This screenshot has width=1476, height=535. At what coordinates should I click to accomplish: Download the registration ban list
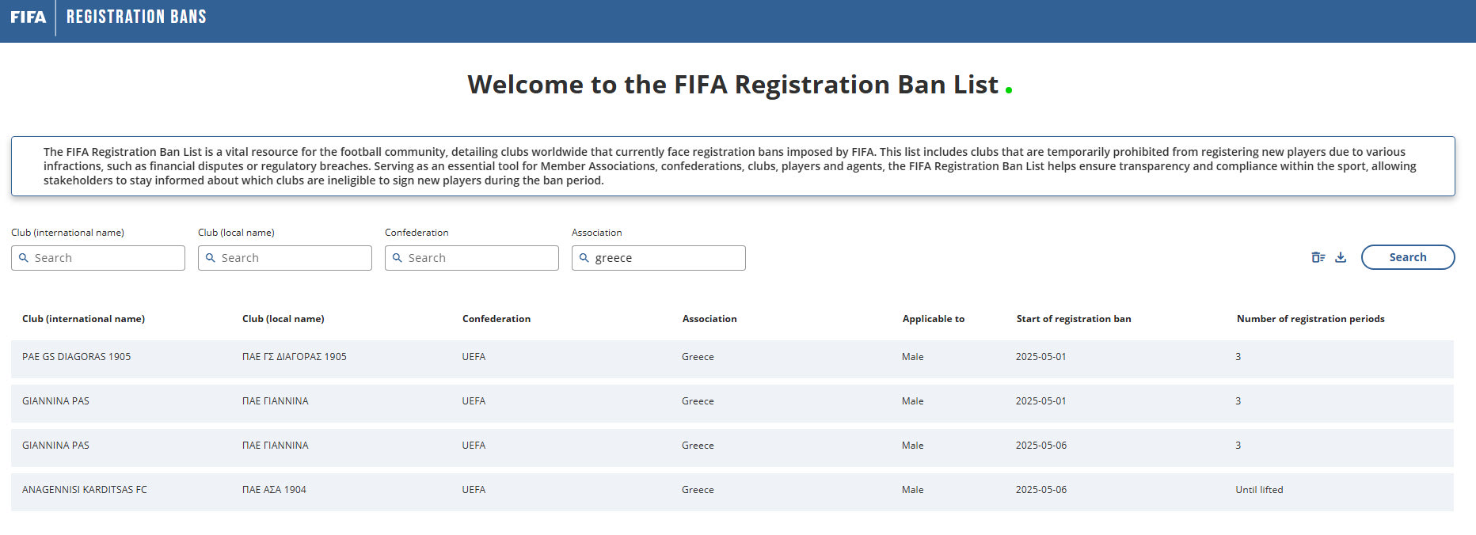click(x=1341, y=257)
